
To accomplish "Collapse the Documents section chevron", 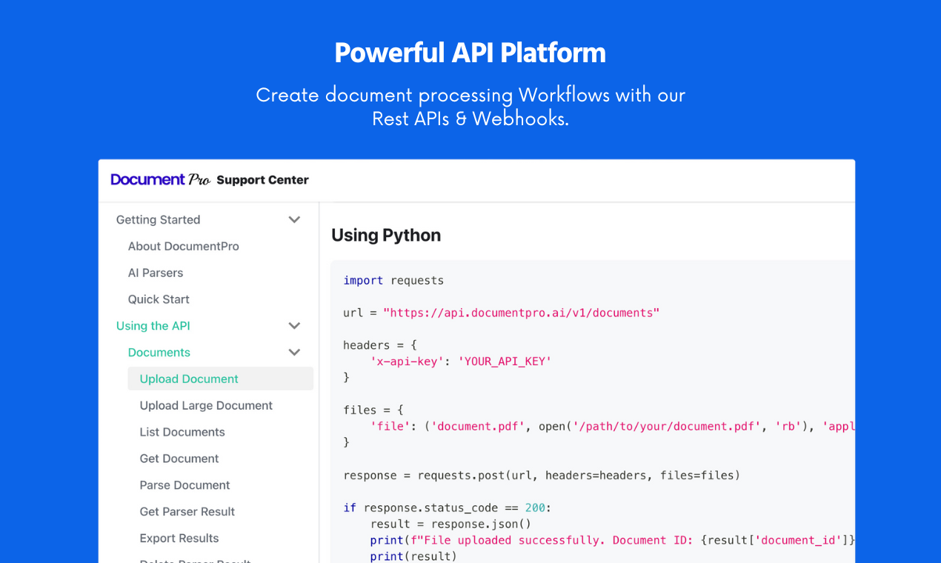I will [x=294, y=353].
